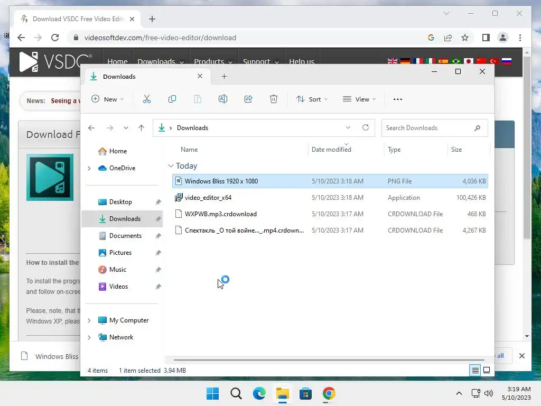
Task: Open the See more three-dots menu
Action: 397,99
